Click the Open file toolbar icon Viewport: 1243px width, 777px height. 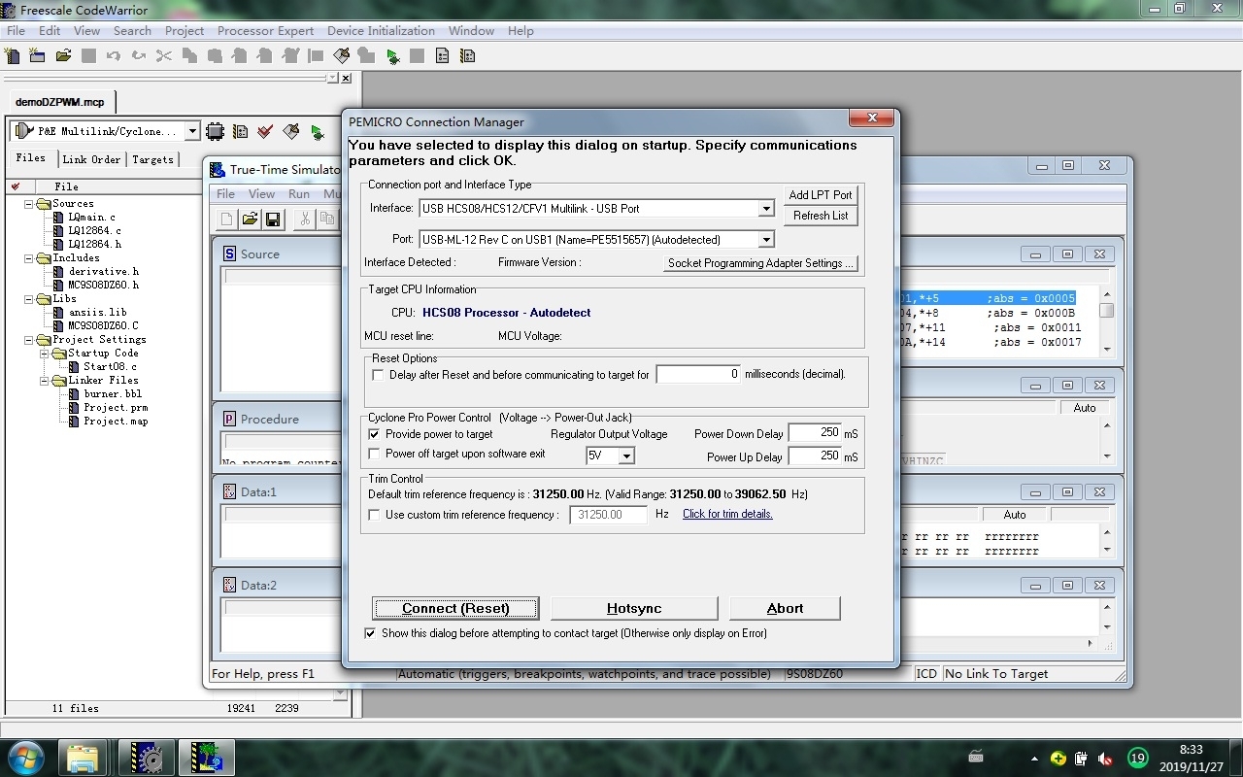63,56
